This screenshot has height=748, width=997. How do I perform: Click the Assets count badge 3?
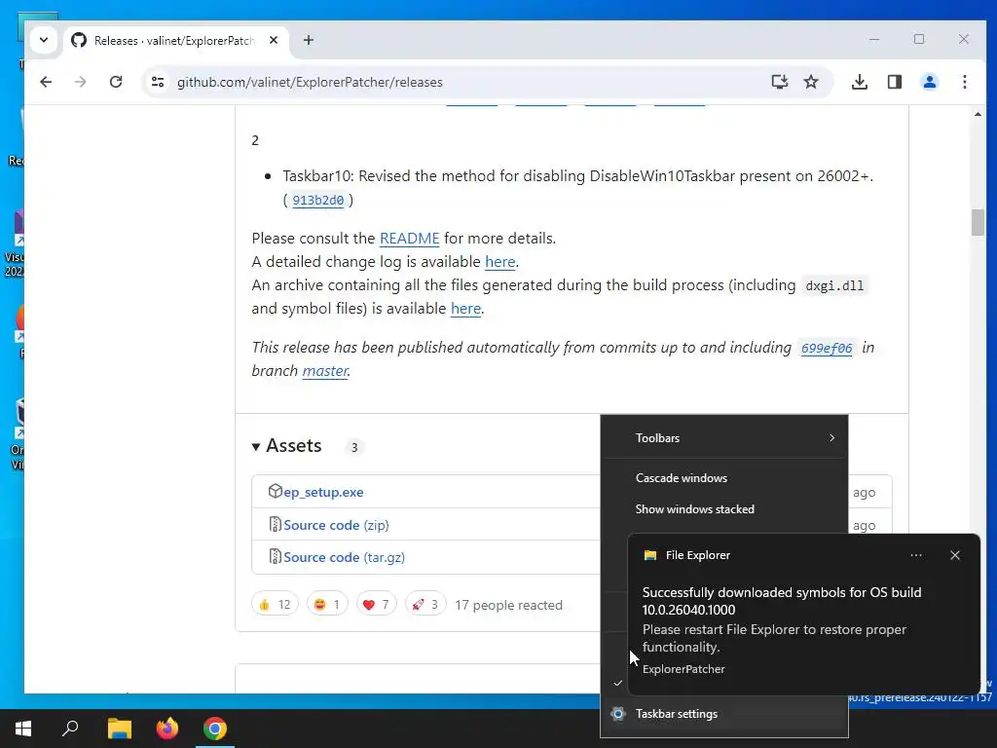(354, 447)
